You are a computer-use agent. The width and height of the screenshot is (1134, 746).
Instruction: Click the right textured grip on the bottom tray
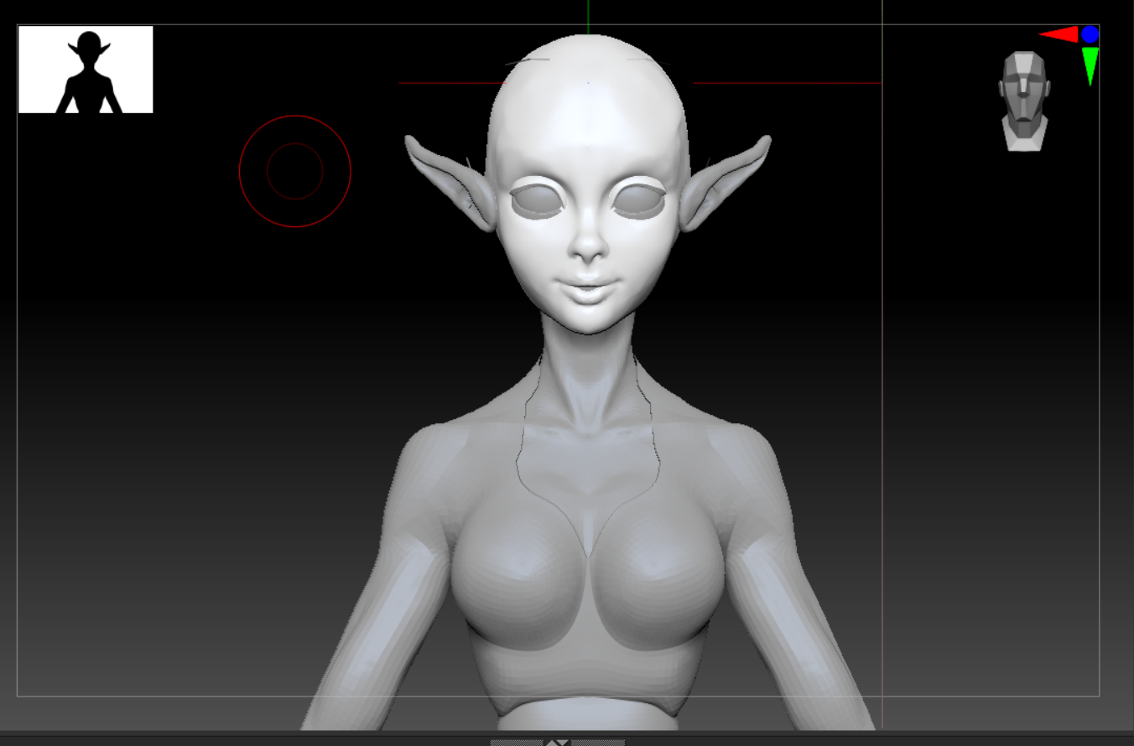[597, 743]
